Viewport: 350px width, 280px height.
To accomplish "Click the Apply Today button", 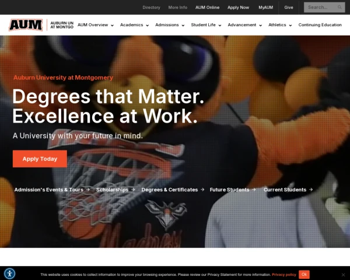I will [x=40, y=159].
